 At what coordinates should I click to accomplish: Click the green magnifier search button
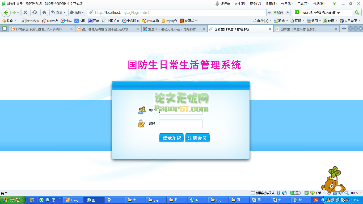pos(357,12)
